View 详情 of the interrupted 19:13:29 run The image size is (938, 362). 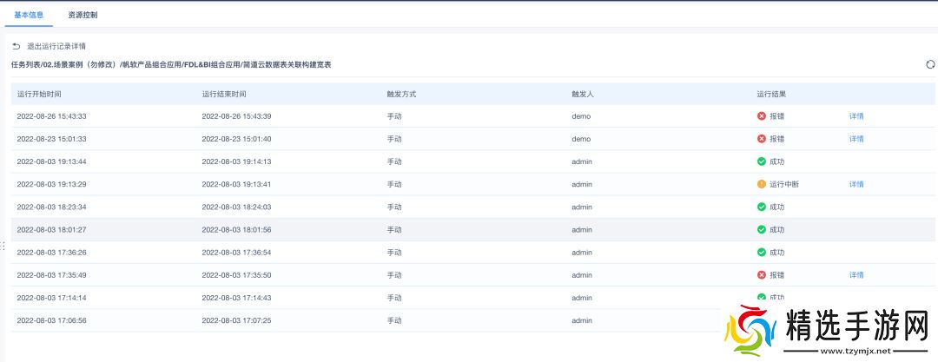tap(855, 184)
